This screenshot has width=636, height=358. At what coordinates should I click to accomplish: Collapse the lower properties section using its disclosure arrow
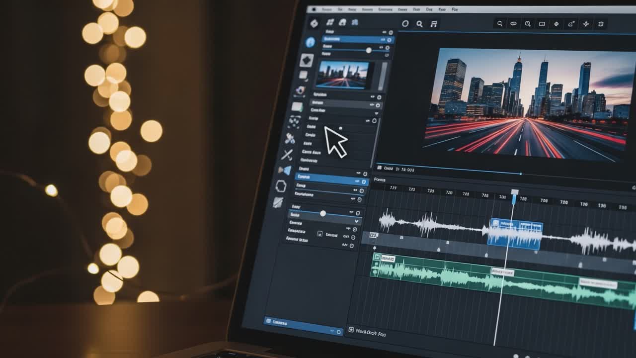[x=357, y=220]
